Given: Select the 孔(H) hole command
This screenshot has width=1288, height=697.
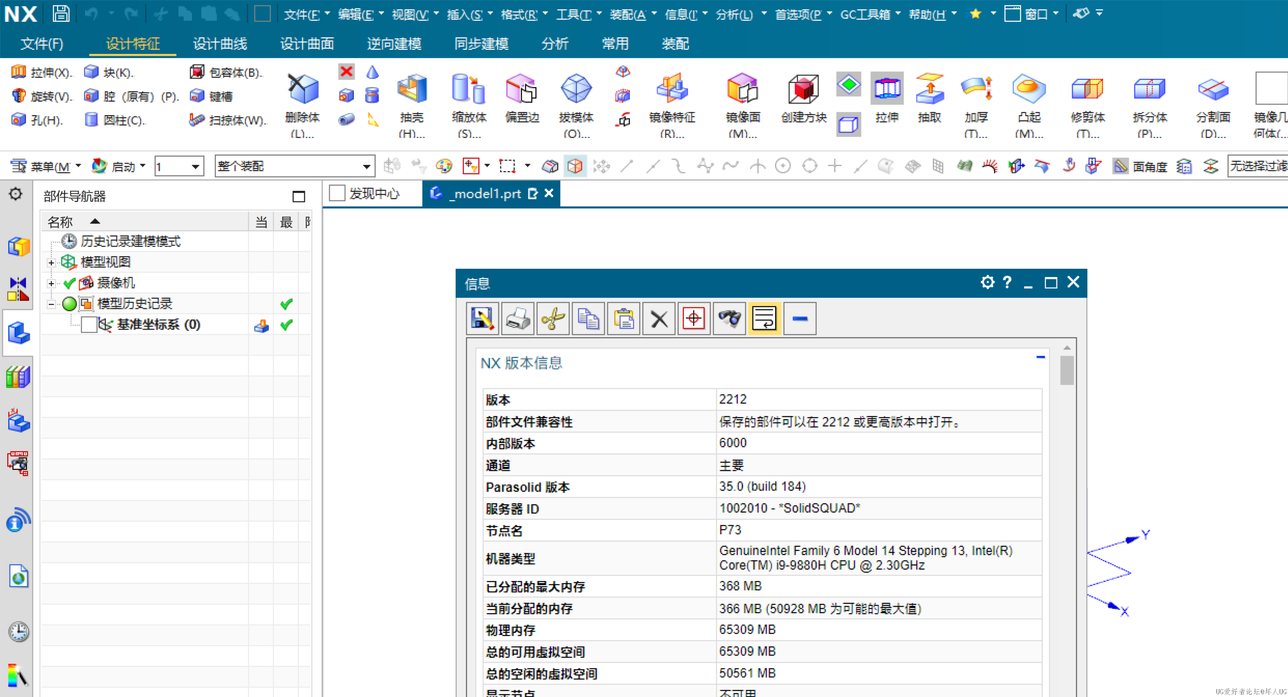Looking at the screenshot, I should (x=37, y=120).
